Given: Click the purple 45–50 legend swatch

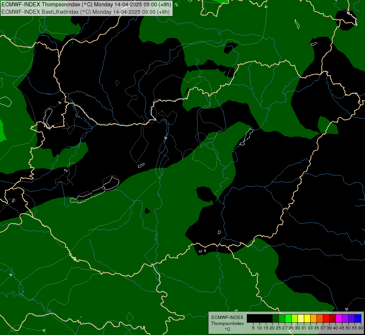Looking at the screenshot, I should coord(345,318).
